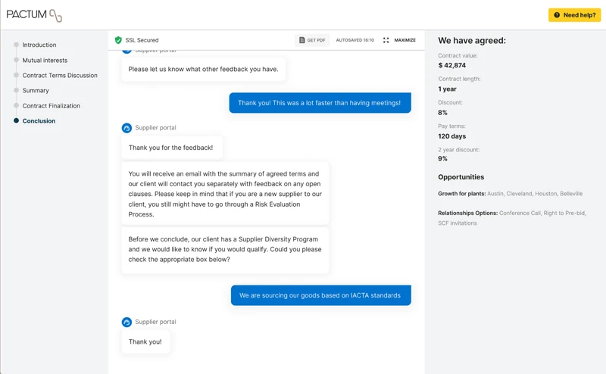Click the 'This was a lot faster' reply
Viewport: 606px width, 374px height.
point(320,103)
